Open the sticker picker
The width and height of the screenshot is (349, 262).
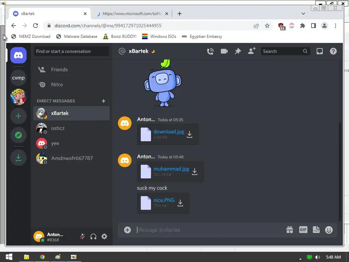[316, 230]
